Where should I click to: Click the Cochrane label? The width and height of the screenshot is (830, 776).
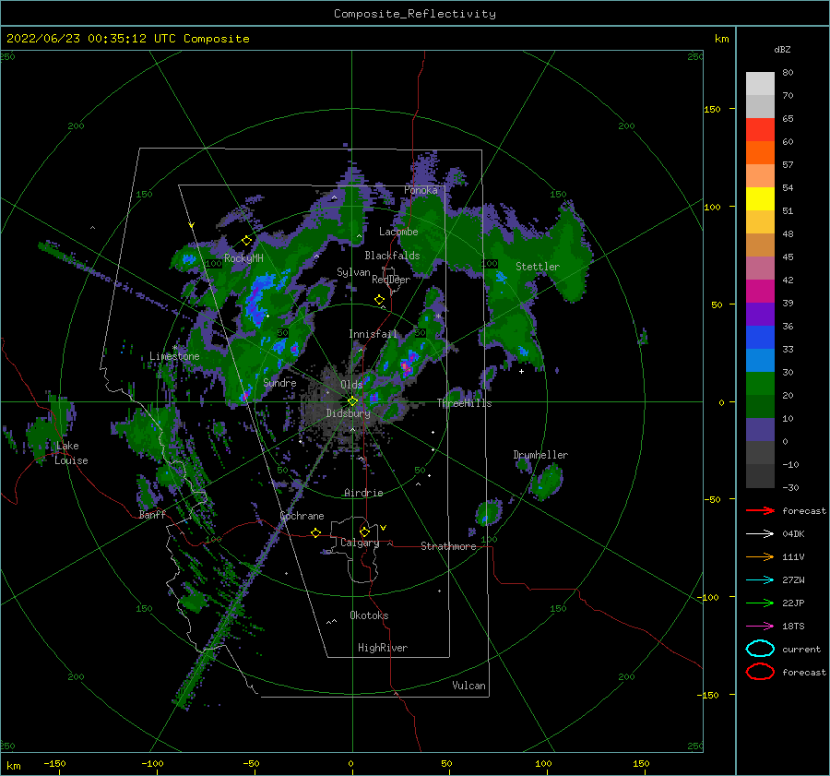[302, 516]
